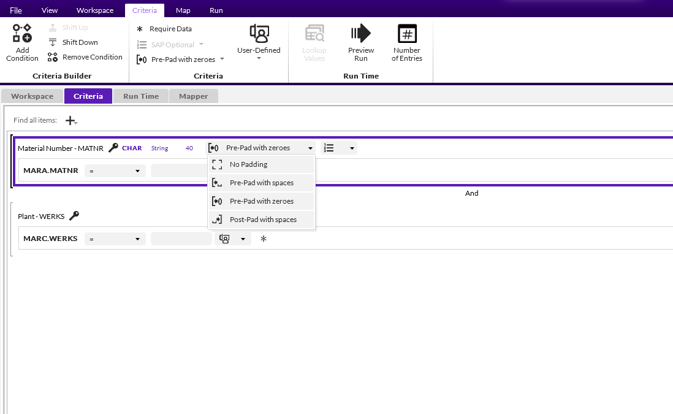Expand the arrow under User-Defined
673x414 pixels.
point(259,58)
